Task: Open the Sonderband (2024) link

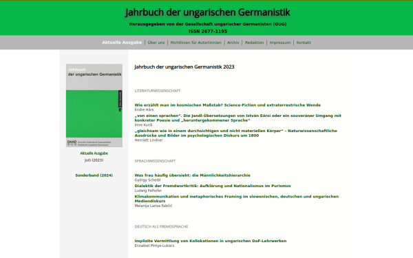Action: click(94, 175)
